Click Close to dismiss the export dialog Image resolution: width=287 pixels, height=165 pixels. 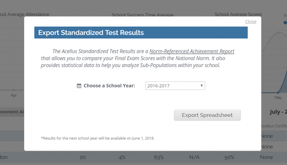click(x=250, y=21)
